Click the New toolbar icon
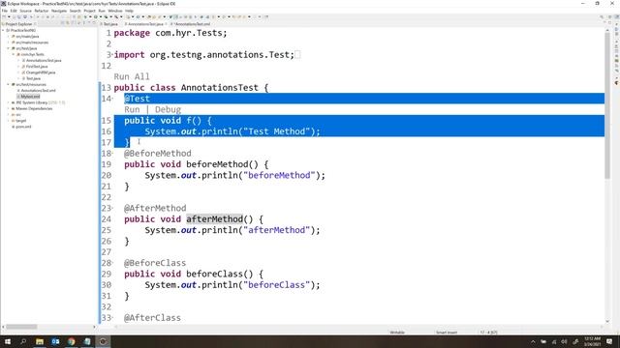The width and height of the screenshot is (620, 348). [x=4, y=17]
